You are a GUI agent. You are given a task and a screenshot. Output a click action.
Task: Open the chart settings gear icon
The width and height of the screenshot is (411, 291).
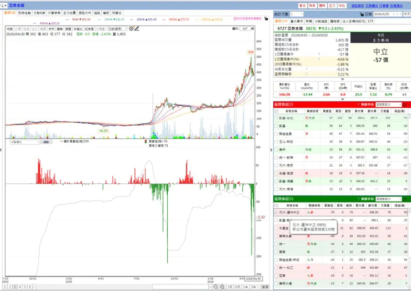coord(131,28)
